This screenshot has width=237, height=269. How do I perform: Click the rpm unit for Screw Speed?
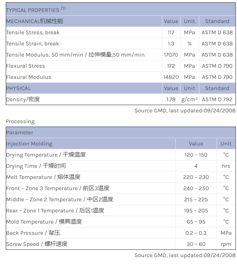226,244
